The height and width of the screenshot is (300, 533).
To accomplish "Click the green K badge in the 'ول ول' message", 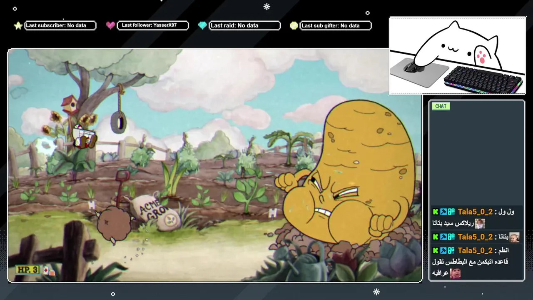I will click(x=436, y=212).
